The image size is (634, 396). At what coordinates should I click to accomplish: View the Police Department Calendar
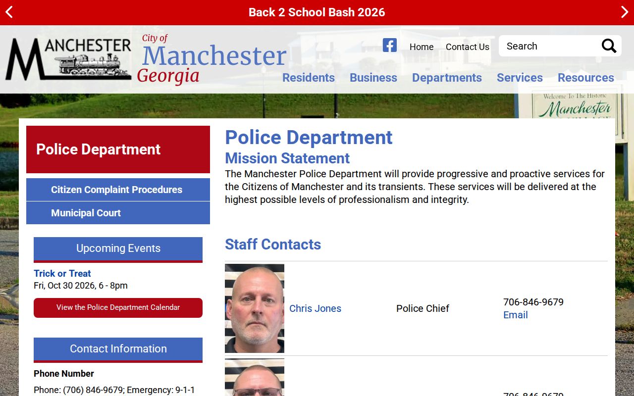[118, 308]
